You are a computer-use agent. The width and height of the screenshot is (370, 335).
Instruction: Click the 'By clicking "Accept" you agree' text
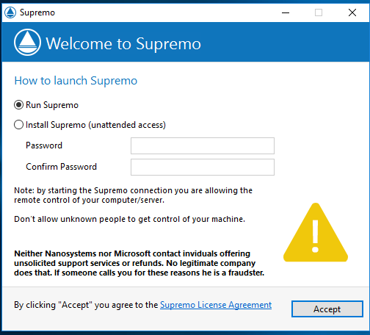click(x=86, y=305)
